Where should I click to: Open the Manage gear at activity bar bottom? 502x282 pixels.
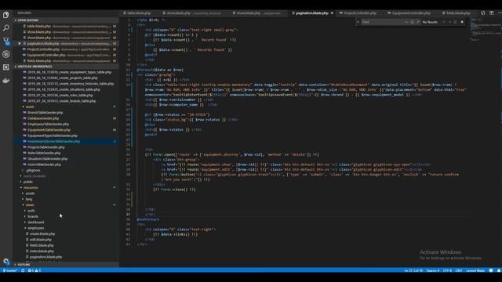tap(6, 262)
